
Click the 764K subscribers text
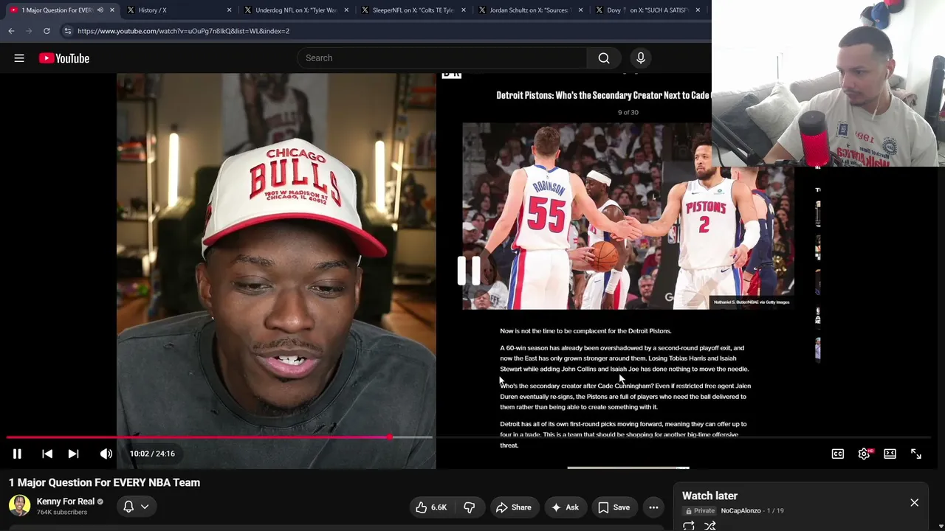[62, 513]
